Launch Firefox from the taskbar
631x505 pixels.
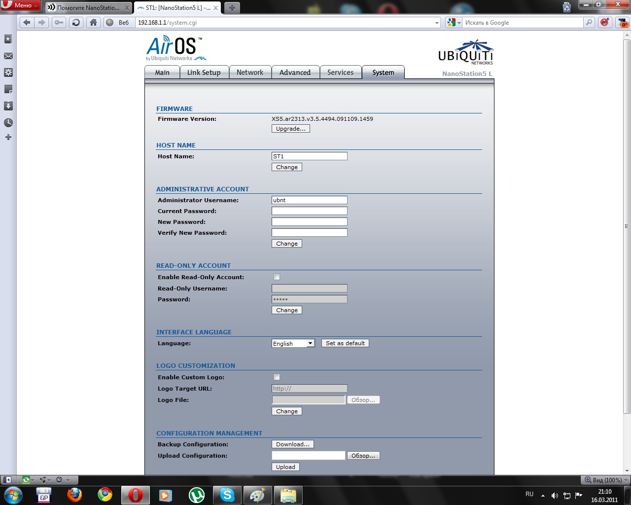[74, 495]
